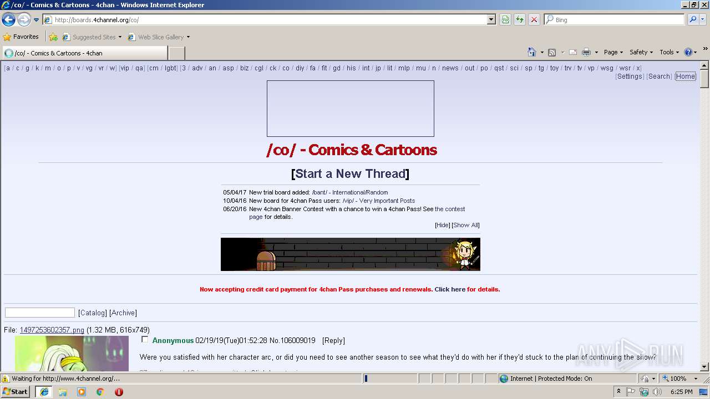Click Start a New Thread
This screenshot has height=399, width=710.
click(x=351, y=173)
